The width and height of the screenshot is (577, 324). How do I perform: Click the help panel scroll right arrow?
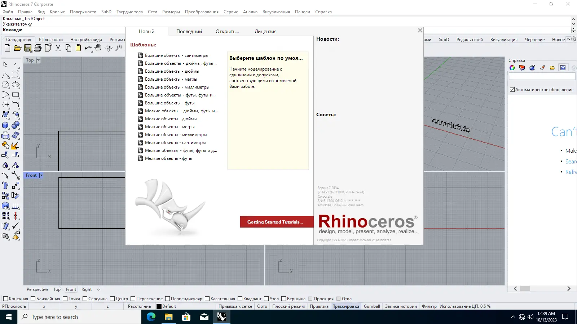569,288
